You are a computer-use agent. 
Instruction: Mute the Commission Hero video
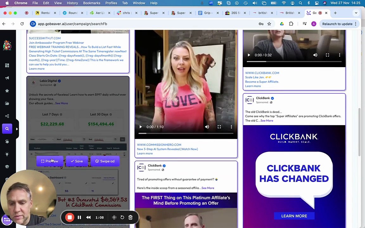pyautogui.click(x=207, y=127)
